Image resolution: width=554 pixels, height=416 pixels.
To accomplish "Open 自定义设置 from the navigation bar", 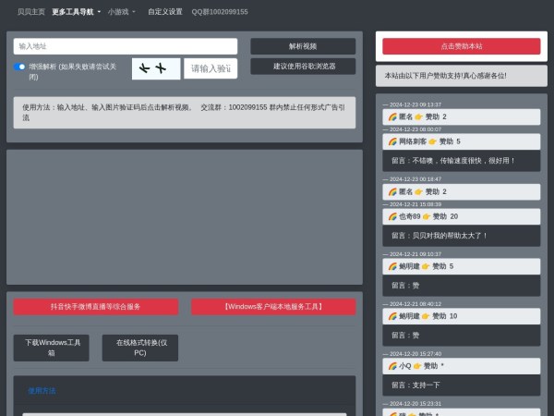I will [x=165, y=12].
